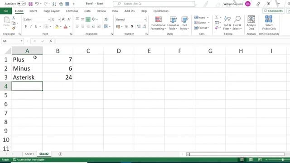Screen dimensions: 290x163
Task: Switch to Sheet1 tab
Action: (x=29, y=154)
